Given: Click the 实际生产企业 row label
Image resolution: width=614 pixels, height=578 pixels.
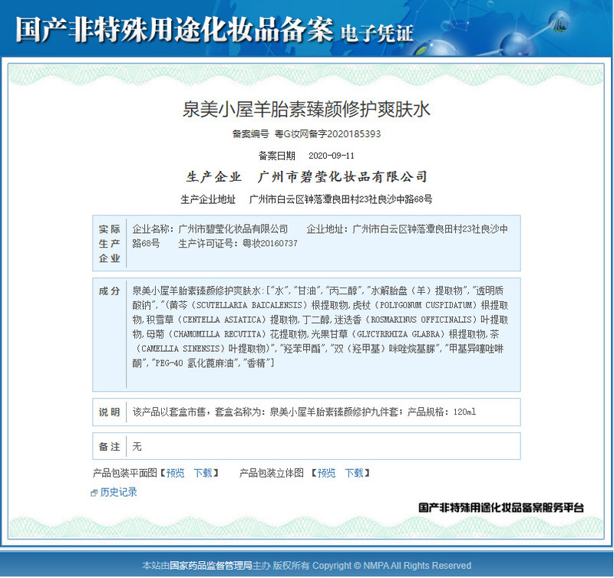Looking at the screenshot, I should coord(109,243).
